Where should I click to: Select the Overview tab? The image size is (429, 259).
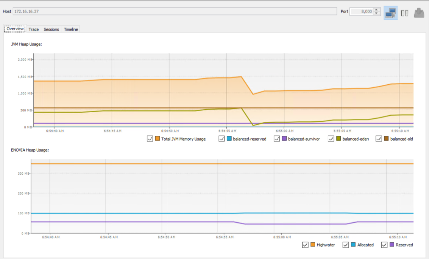coord(15,29)
